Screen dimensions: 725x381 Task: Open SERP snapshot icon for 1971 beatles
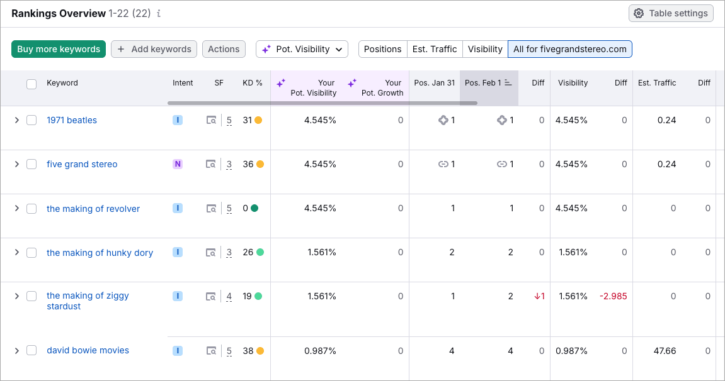coord(212,119)
